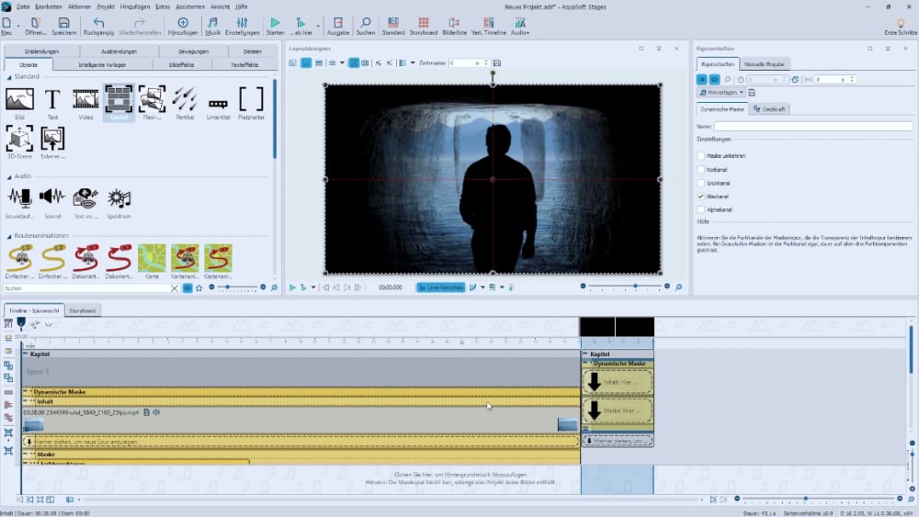Tick the Alphakanal checkbox

[x=702, y=209]
